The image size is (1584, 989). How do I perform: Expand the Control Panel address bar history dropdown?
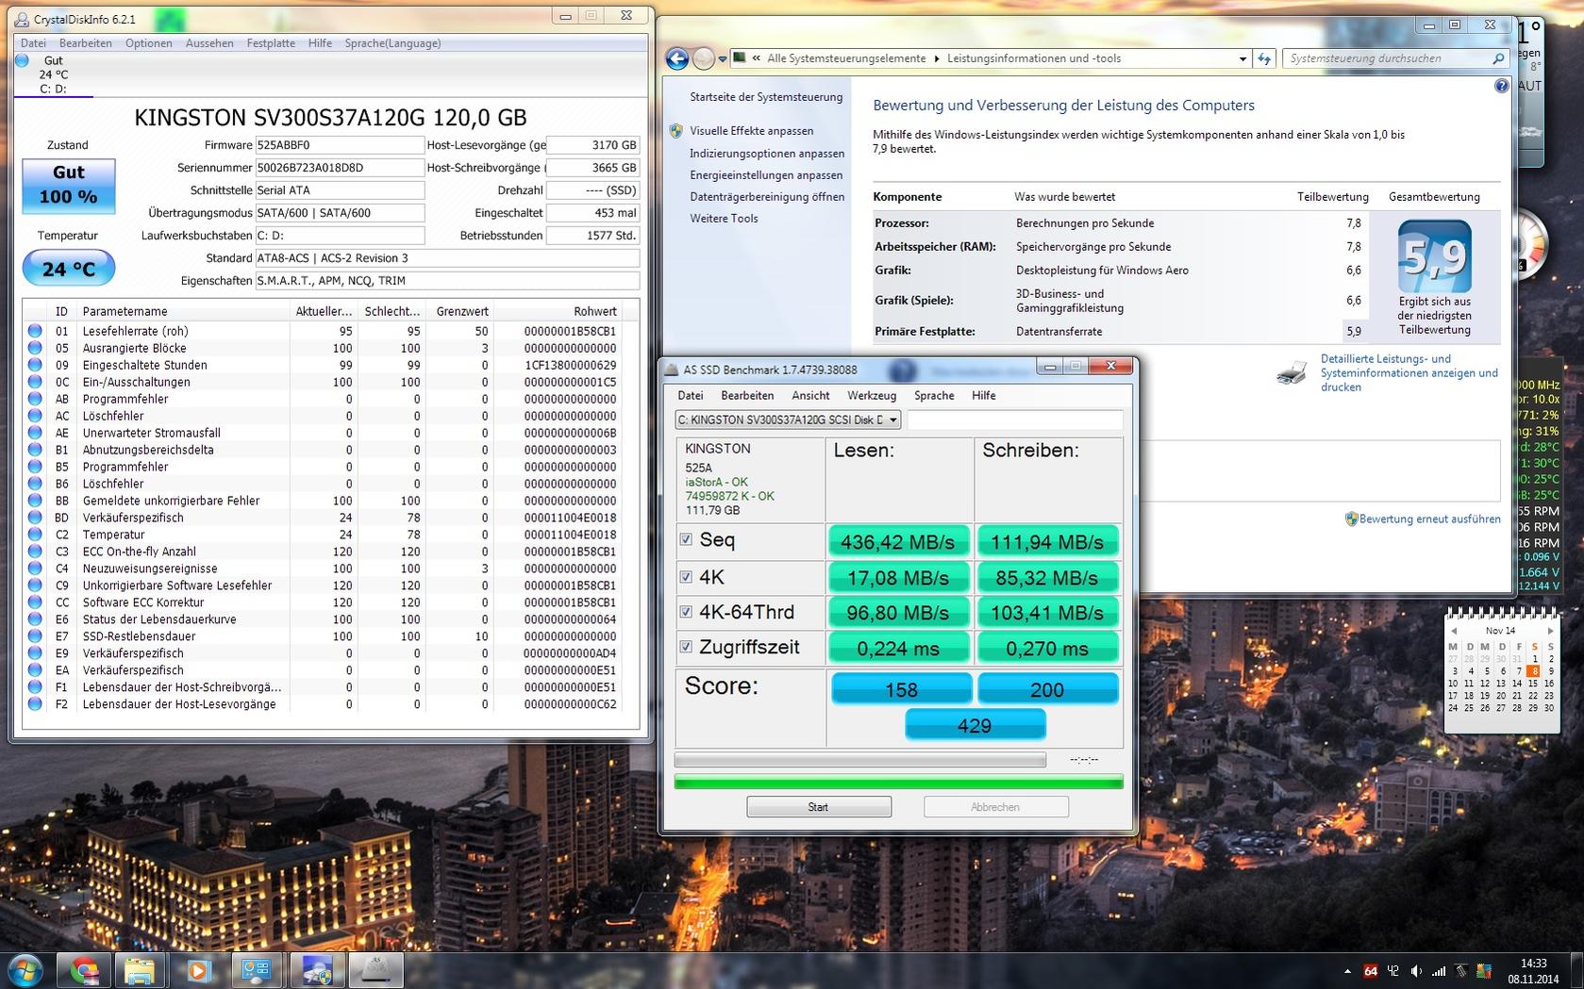(1242, 58)
